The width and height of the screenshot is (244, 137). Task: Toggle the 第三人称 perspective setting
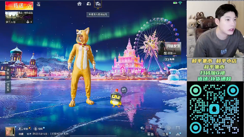click(x=11, y=22)
